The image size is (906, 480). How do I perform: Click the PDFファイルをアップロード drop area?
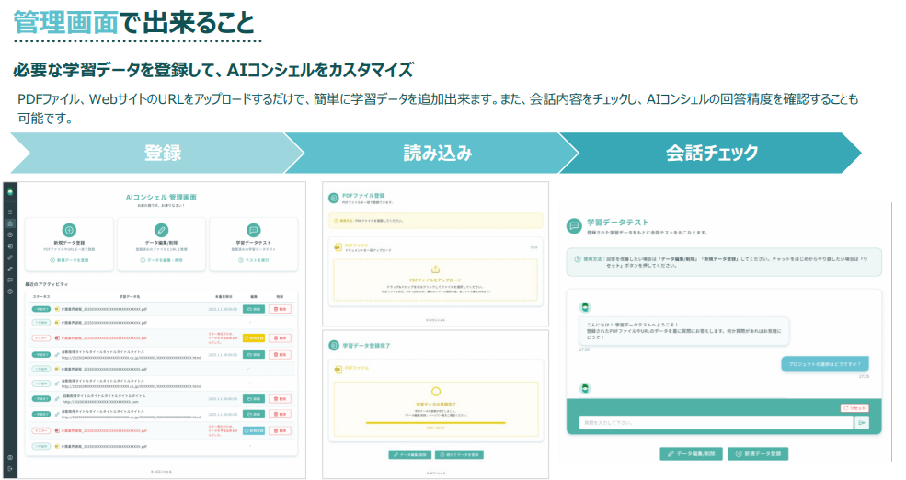point(436,280)
